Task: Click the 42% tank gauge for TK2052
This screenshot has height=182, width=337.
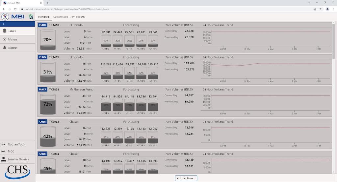Action: [x=48, y=136]
